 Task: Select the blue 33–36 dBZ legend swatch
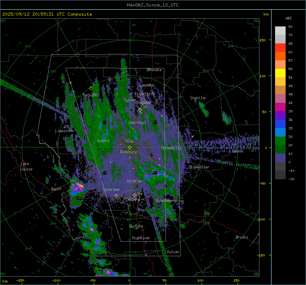coord(280,124)
